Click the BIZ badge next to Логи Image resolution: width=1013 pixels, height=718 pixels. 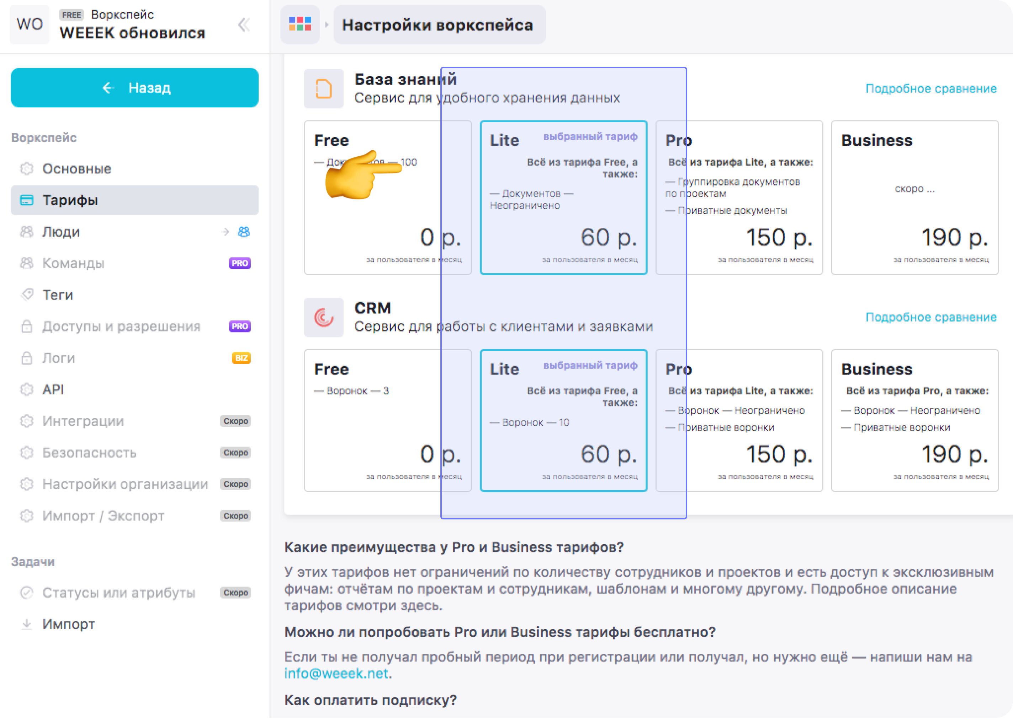pyautogui.click(x=241, y=358)
